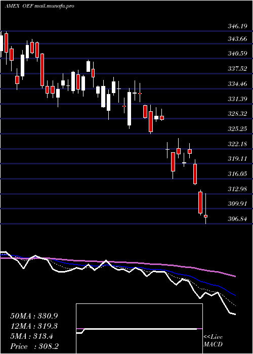Click the long white candle with its top near 334.46

point(129,109)
